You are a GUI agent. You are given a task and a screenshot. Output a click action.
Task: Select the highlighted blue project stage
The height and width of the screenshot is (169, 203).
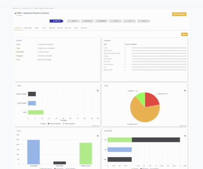click(57, 21)
